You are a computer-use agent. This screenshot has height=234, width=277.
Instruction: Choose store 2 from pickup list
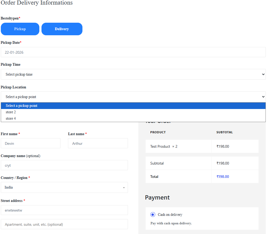pyautogui.click(x=11, y=112)
